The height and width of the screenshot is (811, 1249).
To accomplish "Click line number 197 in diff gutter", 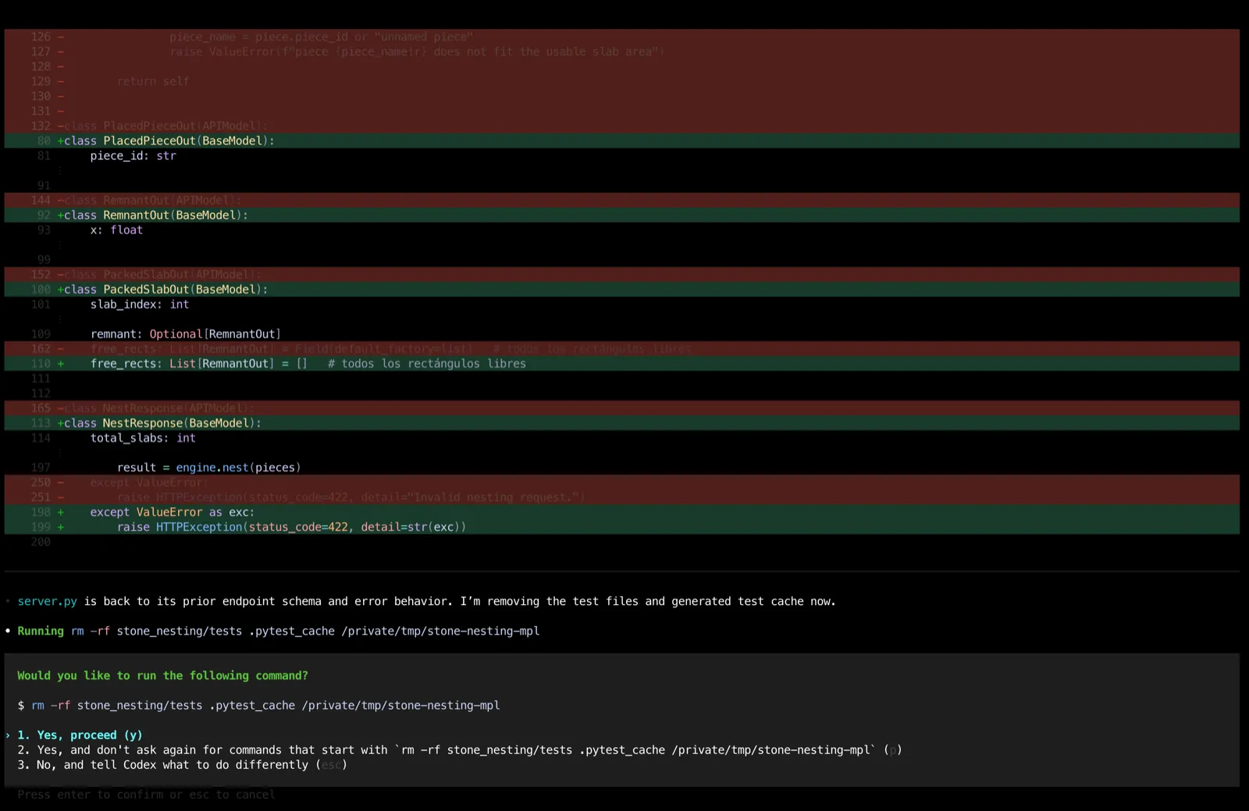I will click(41, 468).
